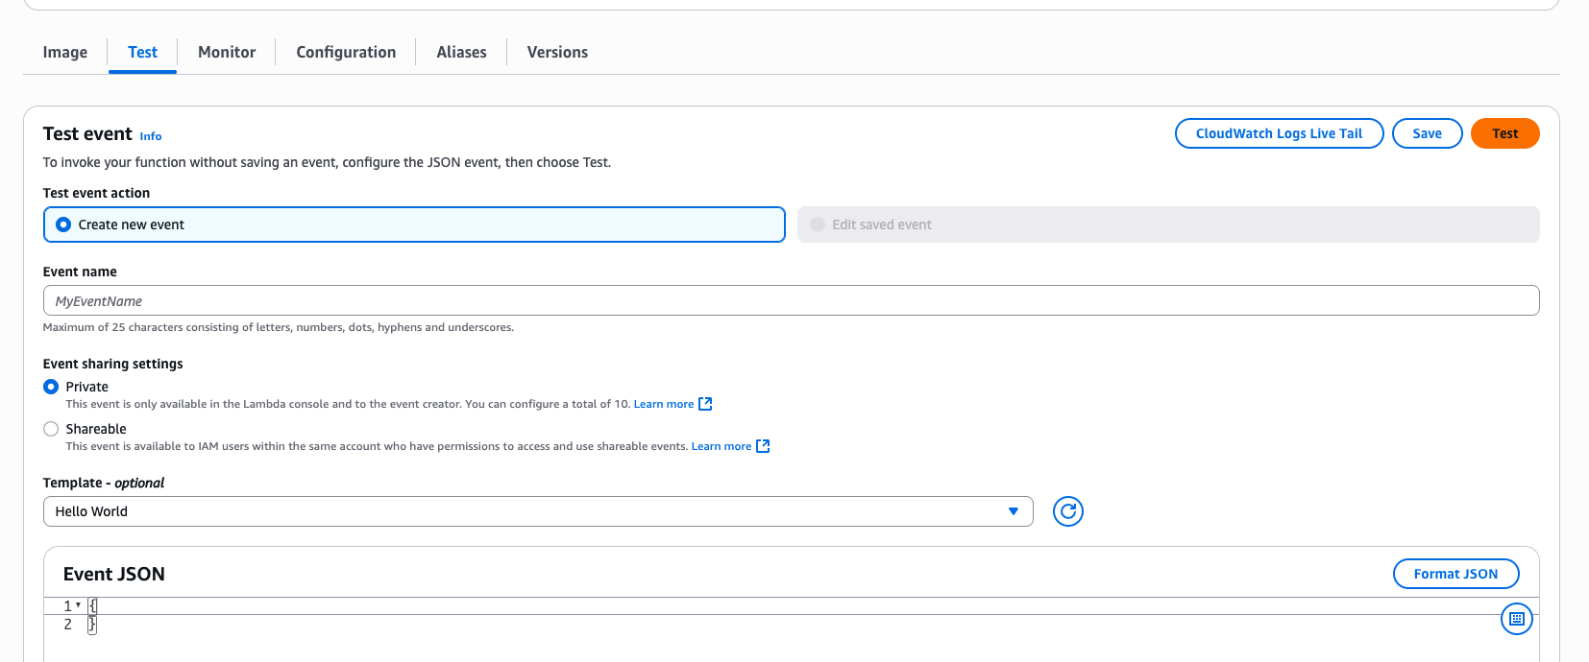The width and height of the screenshot is (1589, 662).
Task: Open the Configuration tab
Action: click(346, 52)
